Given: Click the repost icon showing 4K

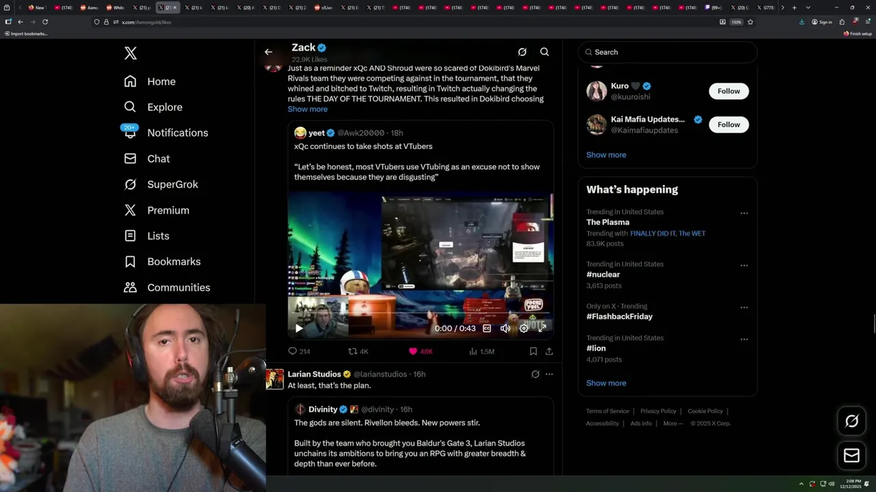Looking at the screenshot, I should pyautogui.click(x=353, y=351).
